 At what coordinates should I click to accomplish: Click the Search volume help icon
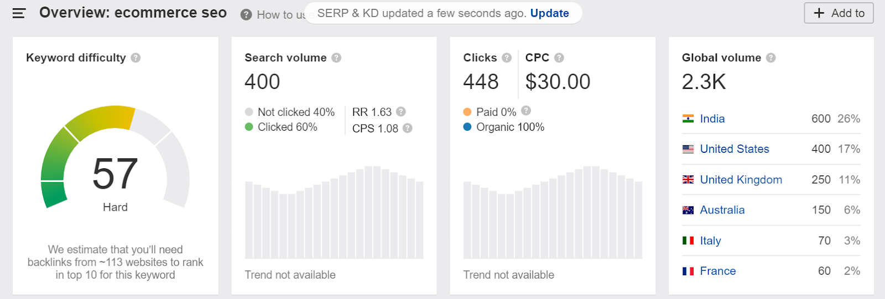[336, 57]
